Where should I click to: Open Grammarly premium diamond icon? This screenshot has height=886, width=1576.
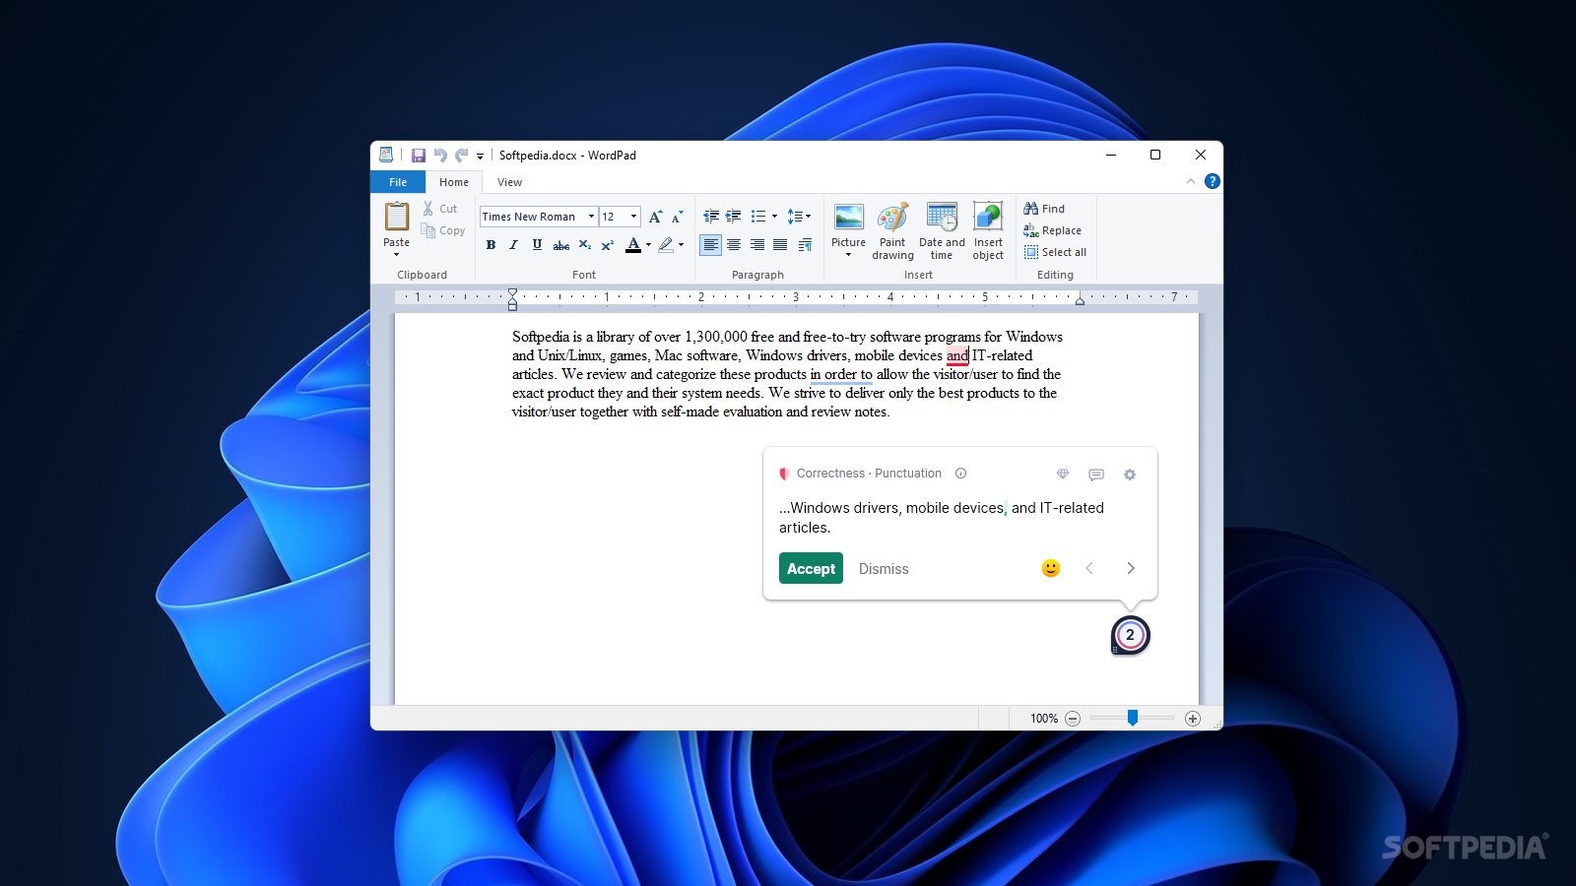tap(1063, 474)
